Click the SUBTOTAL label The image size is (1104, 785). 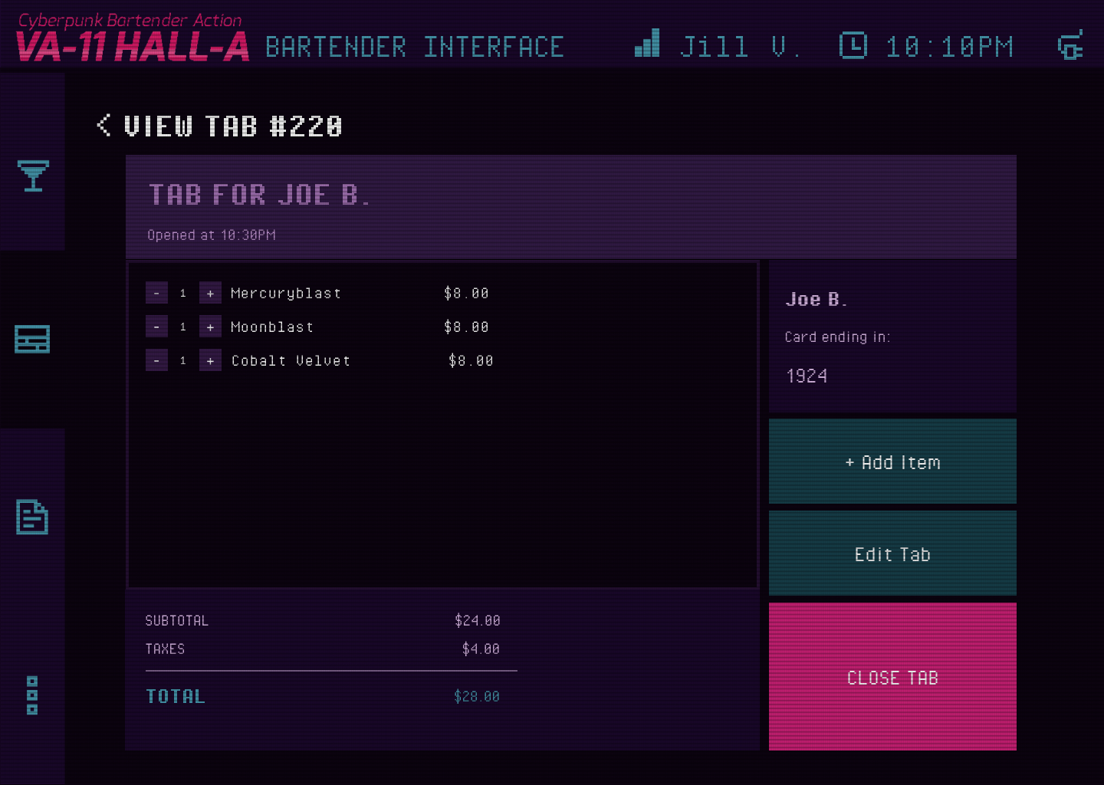pyautogui.click(x=177, y=620)
